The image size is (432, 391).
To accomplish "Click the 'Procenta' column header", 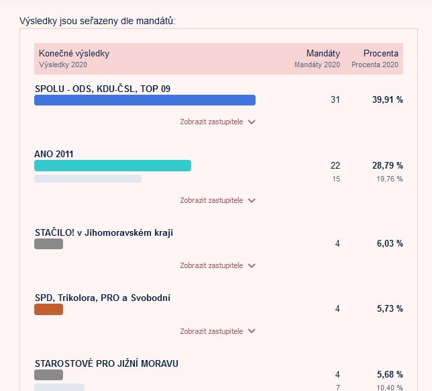I will [x=380, y=53].
